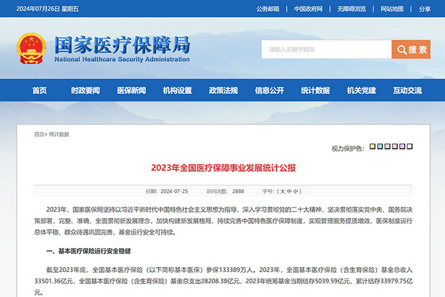Click the national emblem logo
This screenshot has height=297, width=445.
pyautogui.click(x=31, y=48)
